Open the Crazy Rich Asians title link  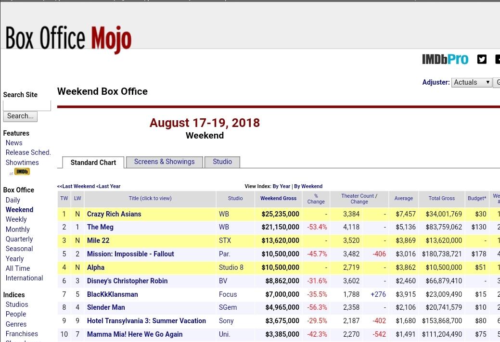pyautogui.click(x=114, y=214)
